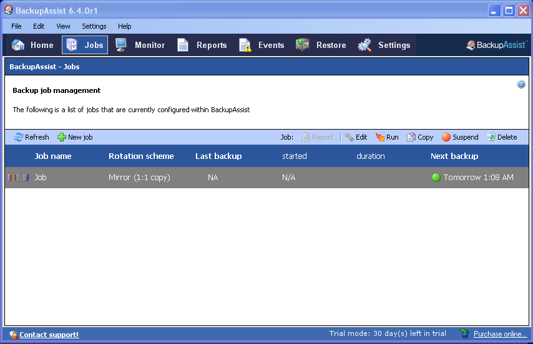The height and width of the screenshot is (344, 533).
Task: Click the blue help question mark icon
Action: pyautogui.click(x=521, y=84)
